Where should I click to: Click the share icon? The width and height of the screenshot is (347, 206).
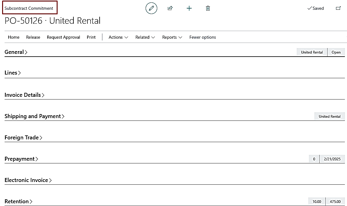point(170,8)
